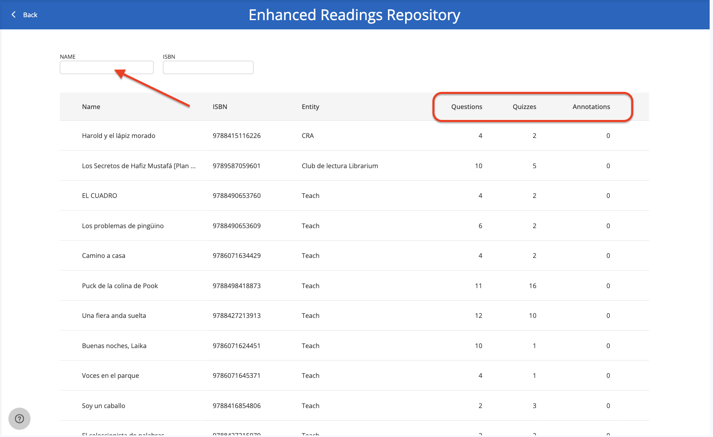This screenshot has height=437, width=713.
Task: Click Teach entity in EL CUADRO row
Action: pos(310,195)
